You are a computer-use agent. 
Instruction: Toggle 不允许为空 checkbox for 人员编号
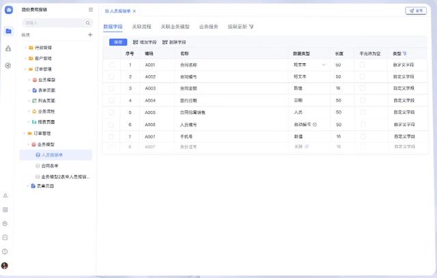click(x=363, y=124)
